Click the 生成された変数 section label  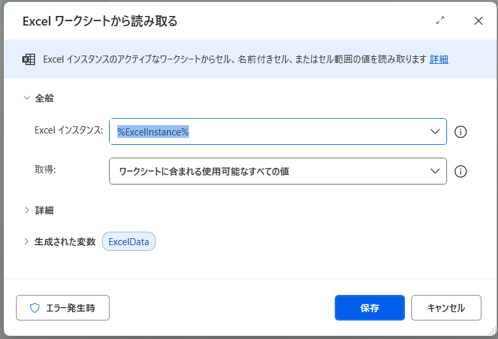pos(64,241)
